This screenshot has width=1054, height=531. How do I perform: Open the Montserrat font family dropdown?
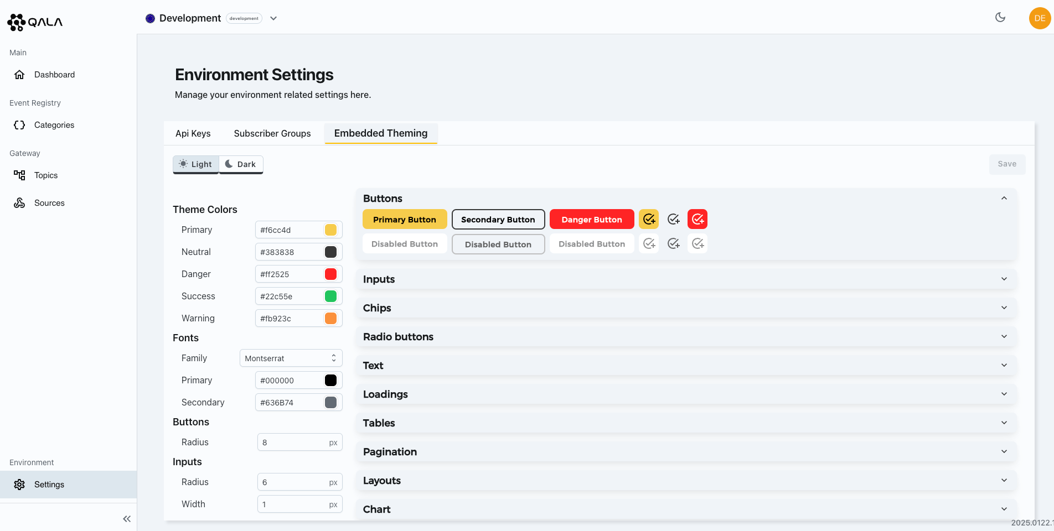pos(291,358)
